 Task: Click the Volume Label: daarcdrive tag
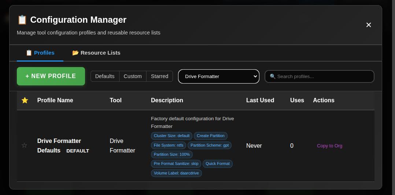(176, 173)
